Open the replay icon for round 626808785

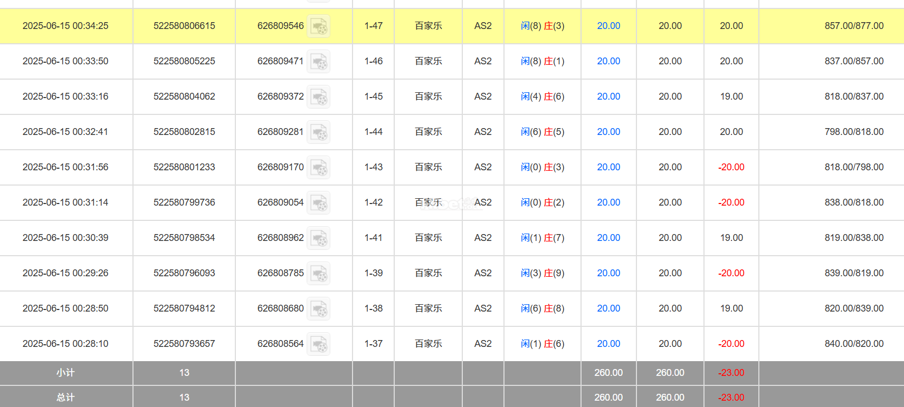pyautogui.click(x=319, y=274)
